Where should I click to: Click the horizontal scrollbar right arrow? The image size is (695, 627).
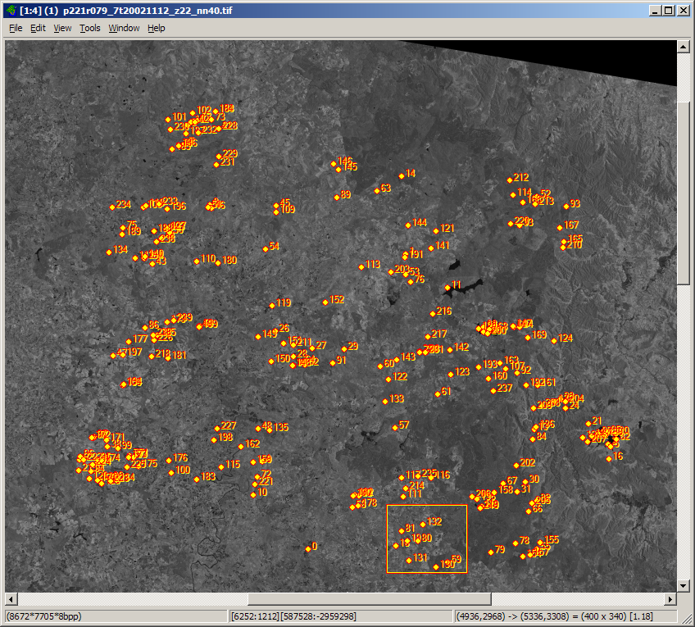point(670,599)
